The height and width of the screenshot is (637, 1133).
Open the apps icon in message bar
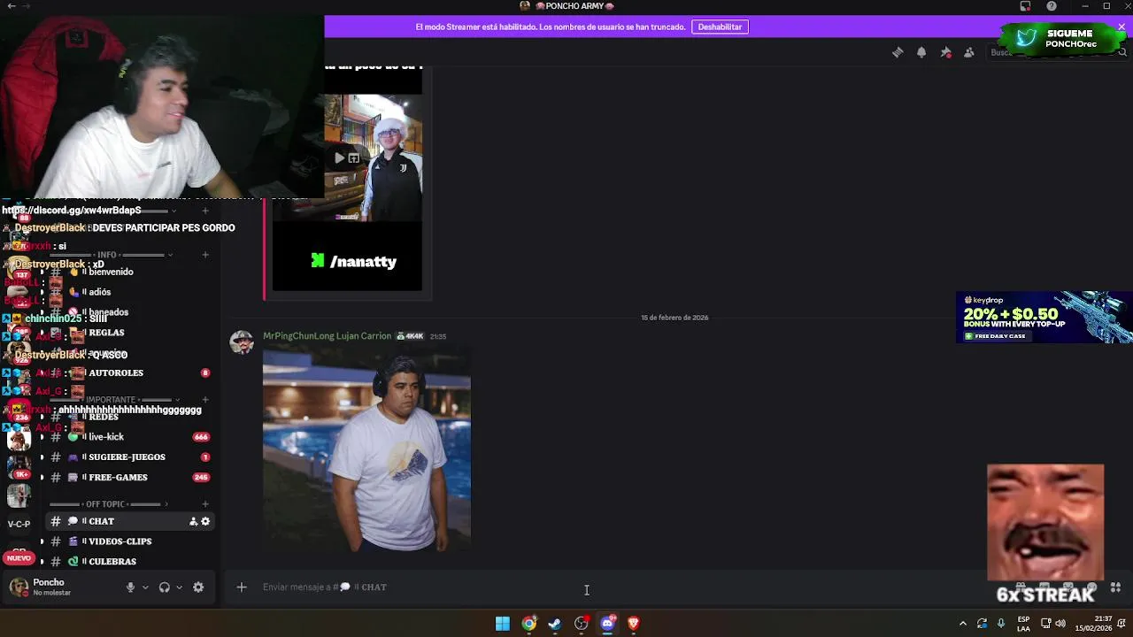click(1115, 587)
